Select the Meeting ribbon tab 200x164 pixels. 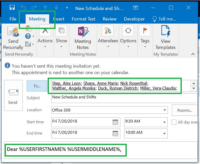[37, 19]
